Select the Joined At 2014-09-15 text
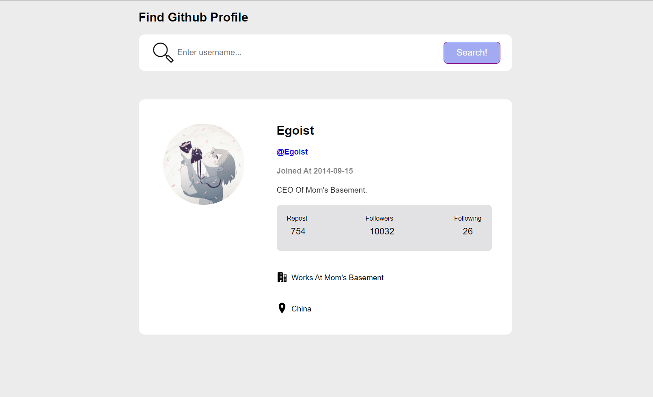653x397 pixels. [315, 171]
